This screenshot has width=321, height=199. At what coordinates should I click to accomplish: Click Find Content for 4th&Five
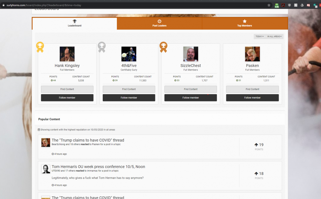click(129, 89)
